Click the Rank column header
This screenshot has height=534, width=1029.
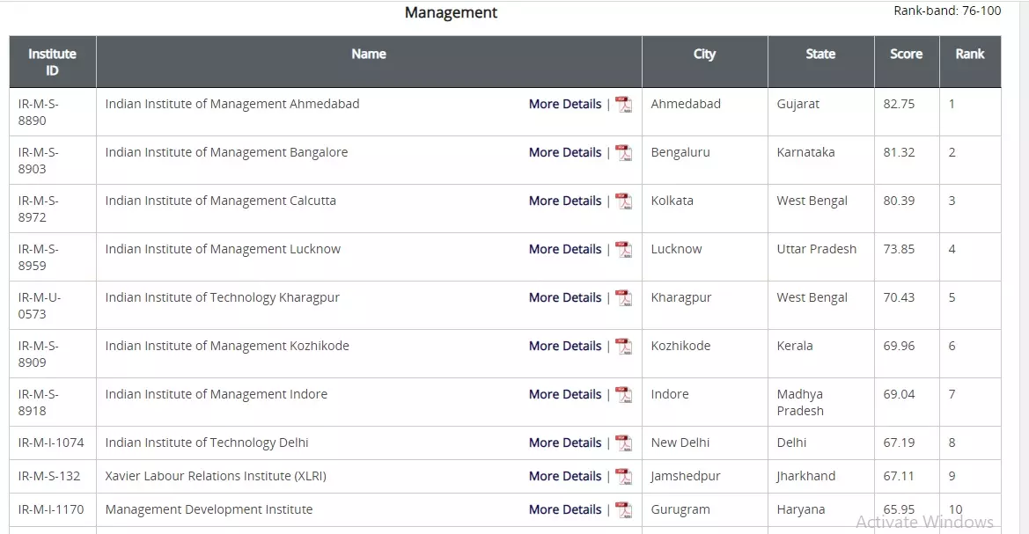click(969, 54)
